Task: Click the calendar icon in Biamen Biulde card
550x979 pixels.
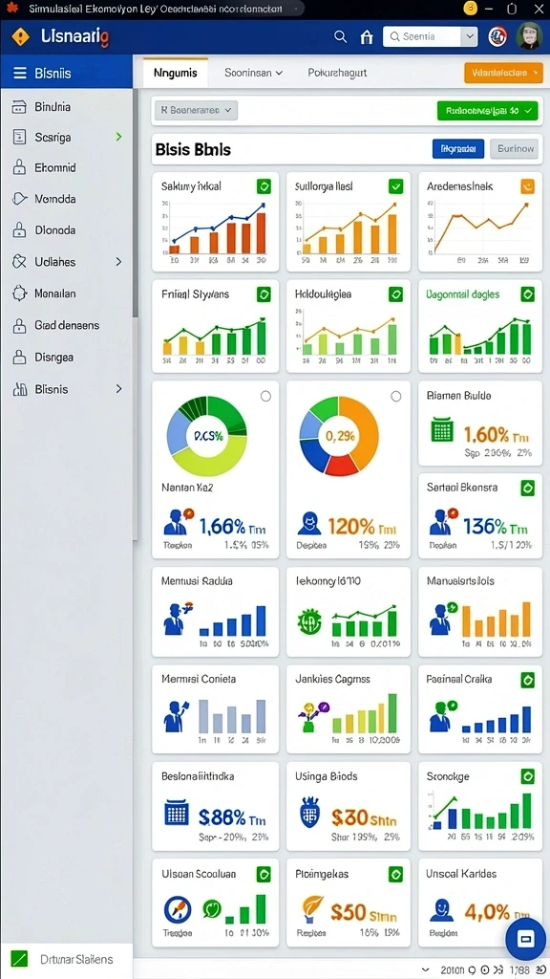Action: coord(441,430)
